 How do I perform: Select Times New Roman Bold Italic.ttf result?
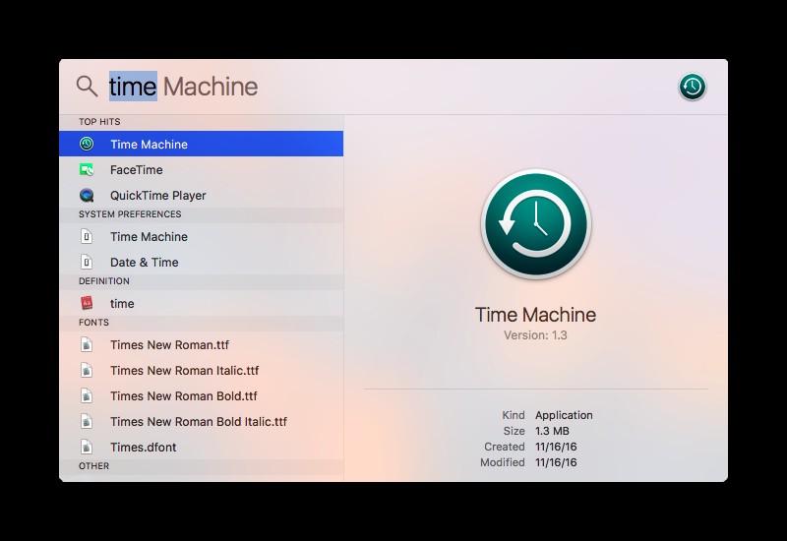click(x=202, y=422)
